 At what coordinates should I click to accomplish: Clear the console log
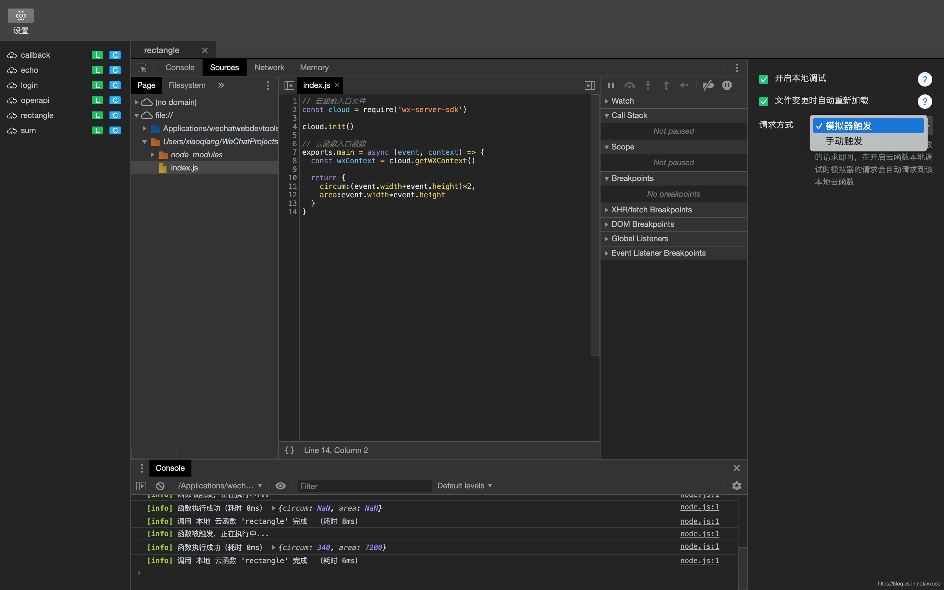click(x=160, y=486)
